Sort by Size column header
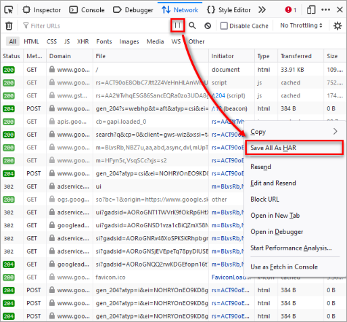The width and height of the screenshot is (347, 322). click(x=335, y=56)
